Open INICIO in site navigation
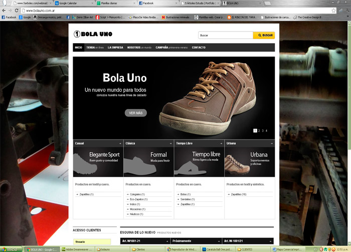 pyautogui.click(x=79, y=48)
